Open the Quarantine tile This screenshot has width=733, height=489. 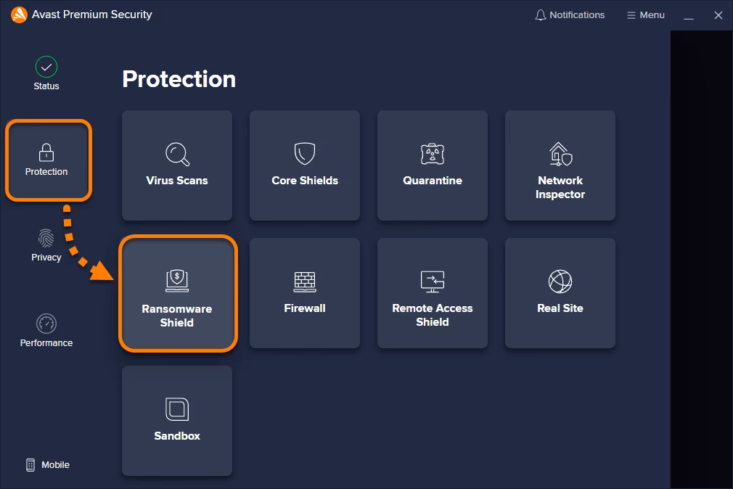[433, 165]
